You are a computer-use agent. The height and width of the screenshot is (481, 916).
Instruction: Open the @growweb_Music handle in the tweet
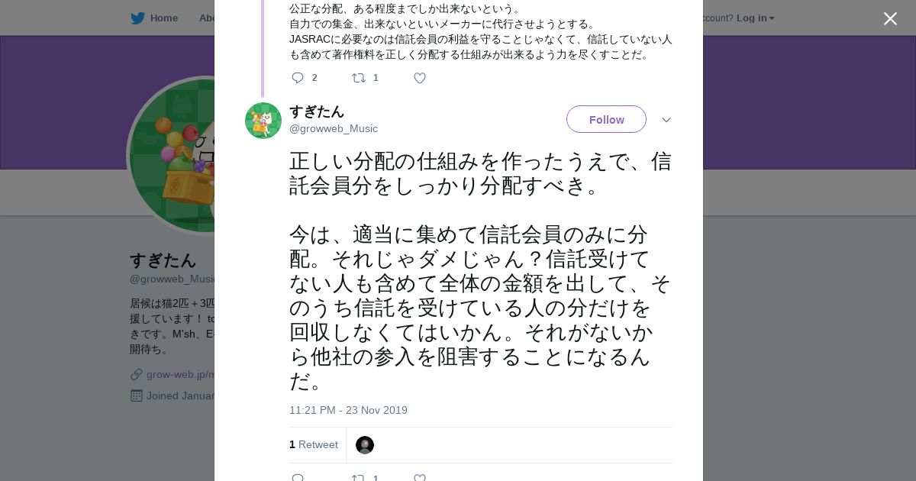point(334,129)
